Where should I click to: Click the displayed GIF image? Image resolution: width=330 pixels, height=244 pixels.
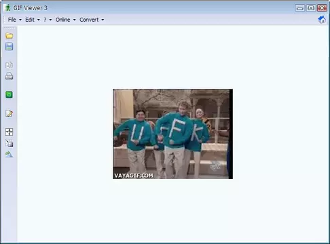[173, 134]
